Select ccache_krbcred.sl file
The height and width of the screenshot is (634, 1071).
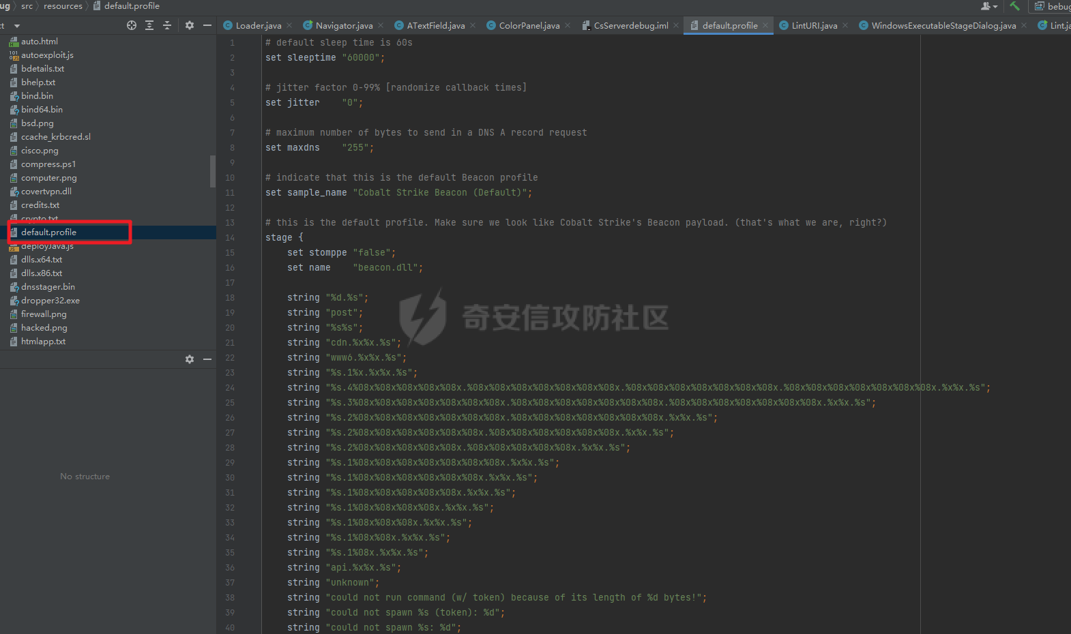pyautogui.click(x=56, y=137)
